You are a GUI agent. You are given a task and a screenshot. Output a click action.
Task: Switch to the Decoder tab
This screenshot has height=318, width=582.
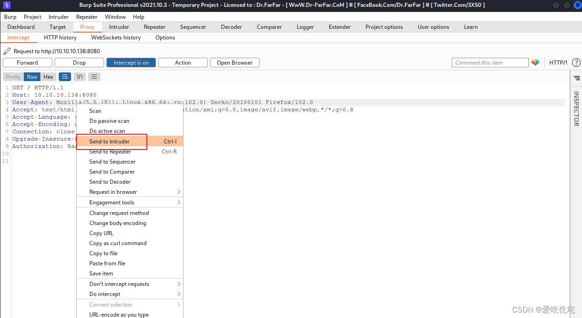[232, 27]
